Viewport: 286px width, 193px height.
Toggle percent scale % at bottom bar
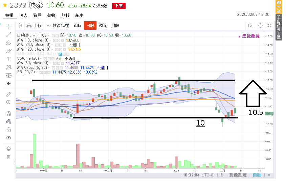click(222, 175)
